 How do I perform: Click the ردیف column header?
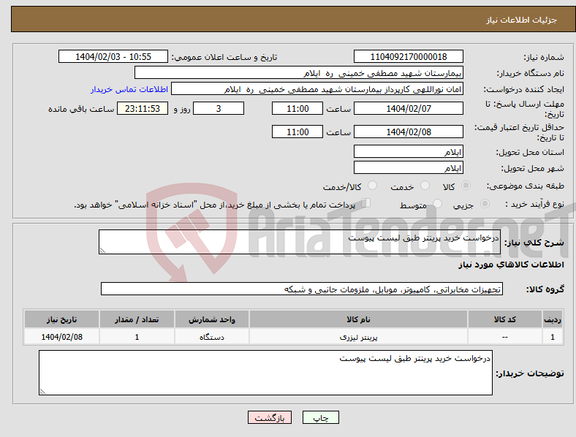click(x=553, y=319)
